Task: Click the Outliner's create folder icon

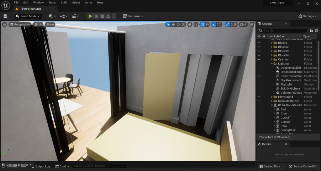Action: pyautogui.click(x=311, y=31)
